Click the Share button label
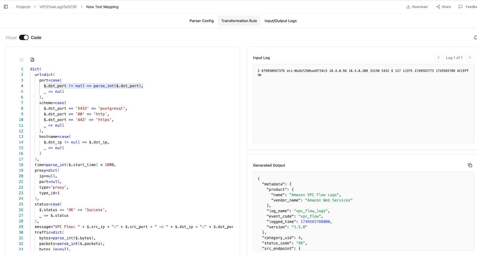Image resolution: width=477 pixels, height=256 pixels. coord(446,7)
